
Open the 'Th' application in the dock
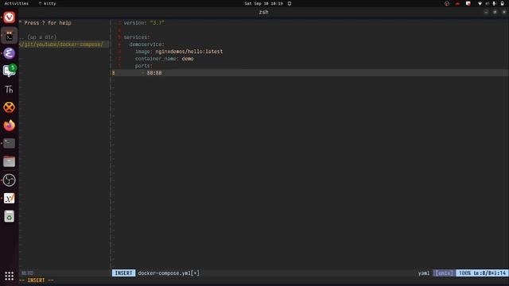(x=9, y=90)
